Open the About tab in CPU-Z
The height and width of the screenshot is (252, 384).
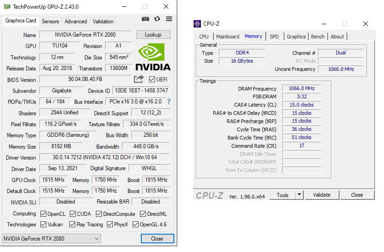point(337,37)
